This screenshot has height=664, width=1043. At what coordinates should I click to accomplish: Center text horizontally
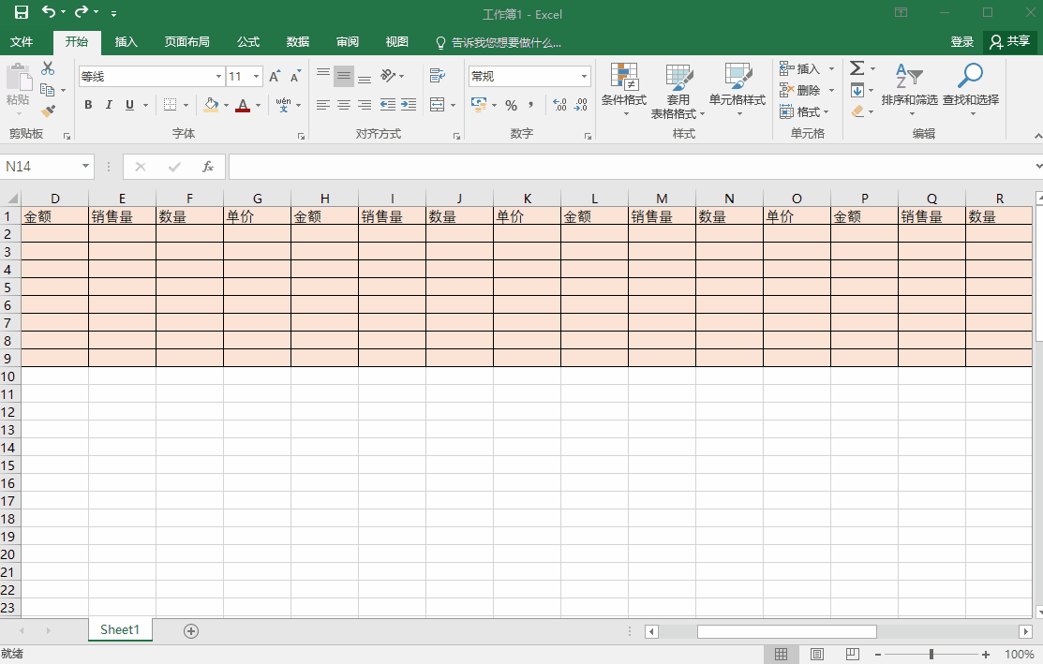[344, 105]
